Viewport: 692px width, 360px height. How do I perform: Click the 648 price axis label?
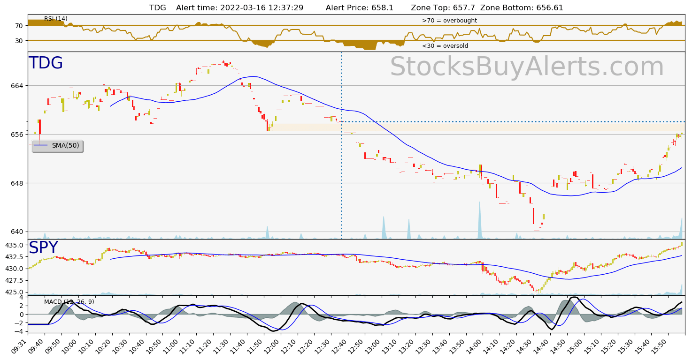pyautogui.click(x=18, y=183)
